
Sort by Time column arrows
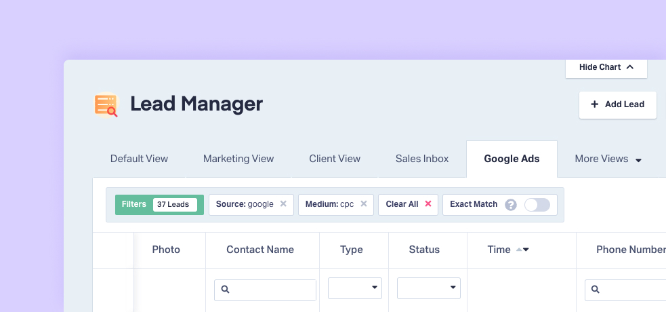point(522,250)
